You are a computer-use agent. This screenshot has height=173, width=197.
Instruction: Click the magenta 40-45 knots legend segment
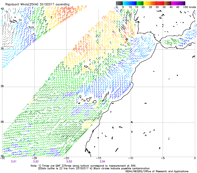tap(175, 3)
